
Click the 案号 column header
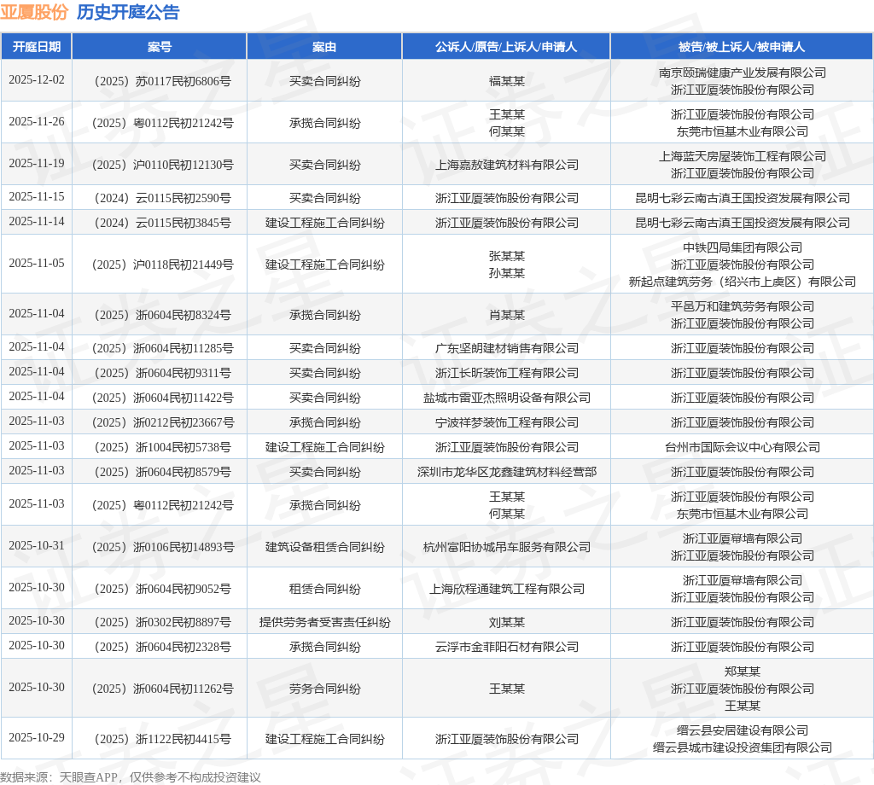[x=160, y=47]
